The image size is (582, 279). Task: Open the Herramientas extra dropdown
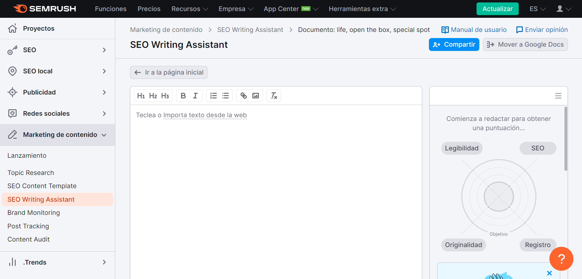pyautogui.click(x=362, y=9)
